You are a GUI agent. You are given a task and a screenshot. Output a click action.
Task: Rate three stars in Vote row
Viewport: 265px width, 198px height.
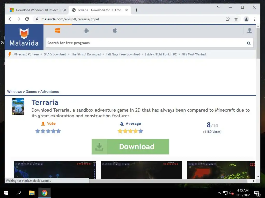point(48,131)
